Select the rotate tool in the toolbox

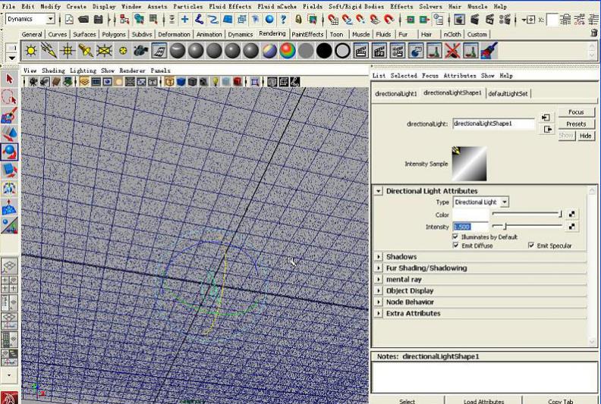(x=9, y=152)
